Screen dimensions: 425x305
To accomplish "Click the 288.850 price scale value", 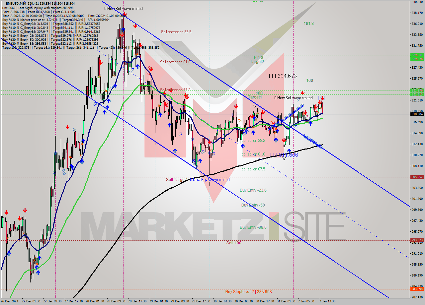I will click(x=417, y=264).
